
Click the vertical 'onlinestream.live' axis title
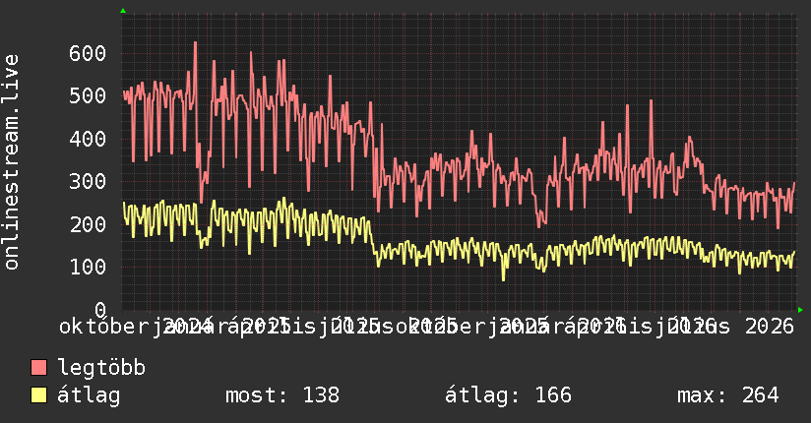point(12,162)
